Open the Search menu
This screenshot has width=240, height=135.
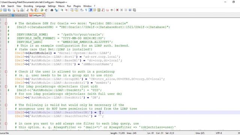coord(11,6)
